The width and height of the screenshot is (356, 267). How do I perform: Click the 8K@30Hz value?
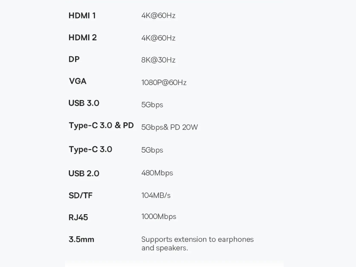158,60
